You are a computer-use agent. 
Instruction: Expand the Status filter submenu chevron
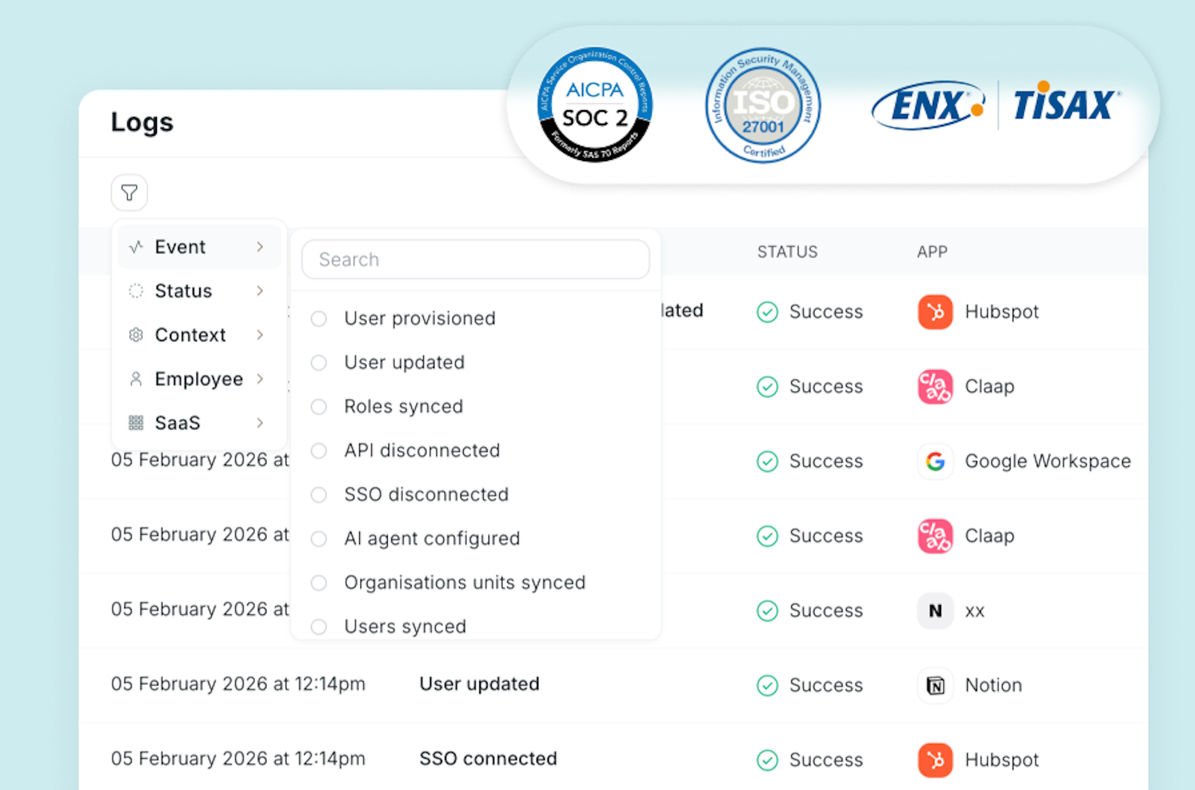pos(260,291)
